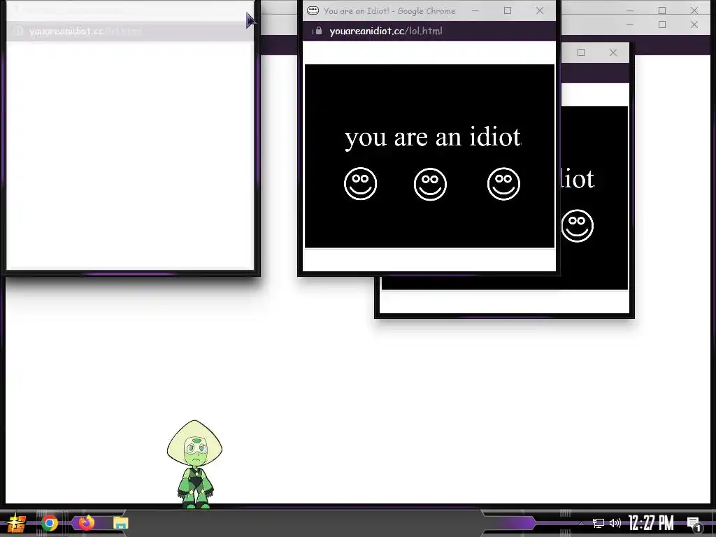Minimize the second background window at the upper right
716x537 pixels.
click(x=630, y=24)
